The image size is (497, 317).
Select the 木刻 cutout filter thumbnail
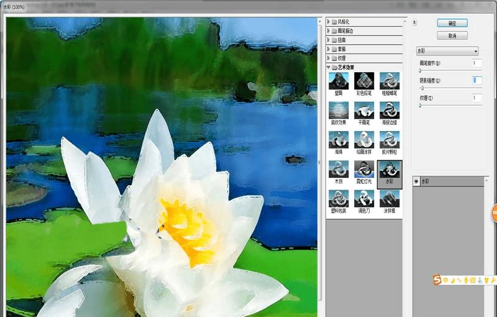pos(339,169)
